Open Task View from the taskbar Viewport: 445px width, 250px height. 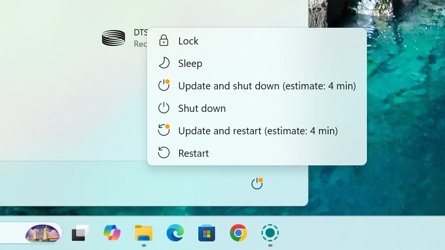tap(80, 233)
